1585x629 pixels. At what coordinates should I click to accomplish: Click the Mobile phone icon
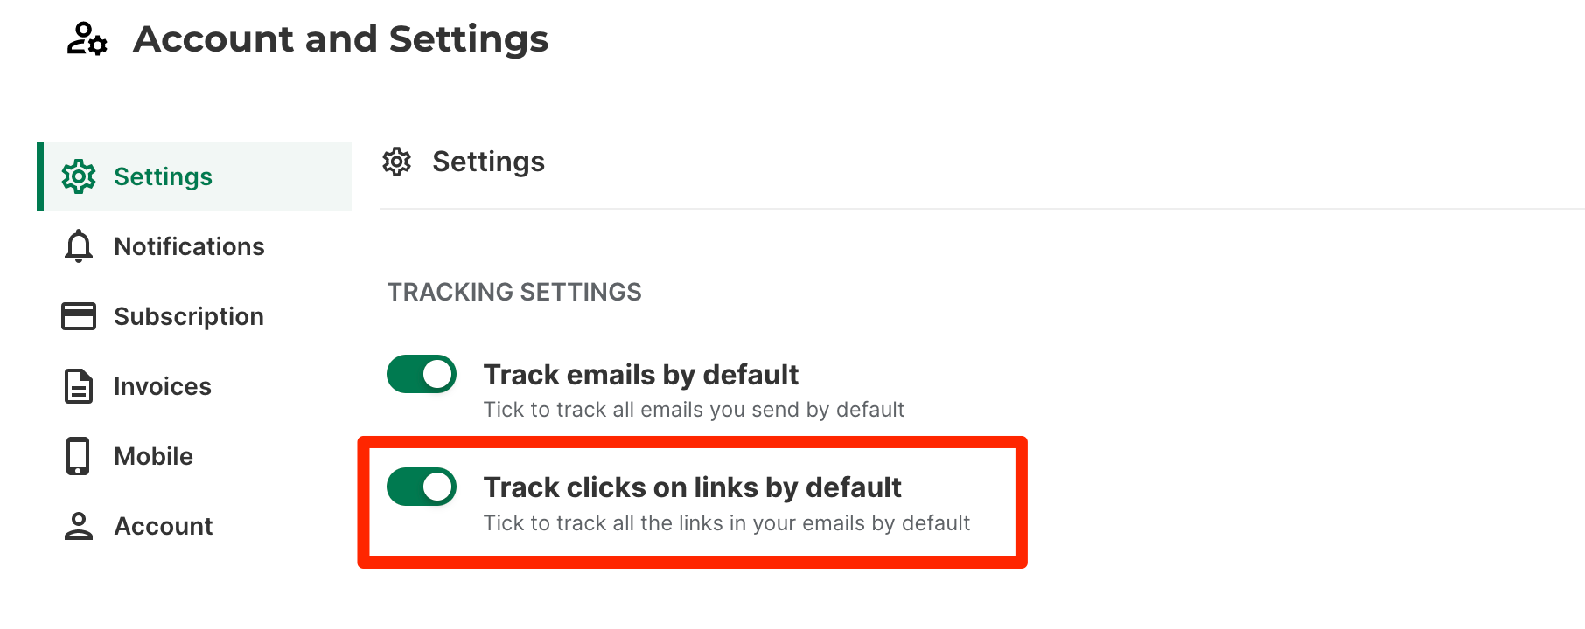pos(78,456)
